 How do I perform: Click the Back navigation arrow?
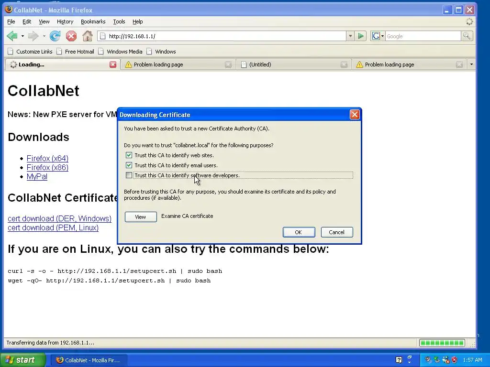click(12, 36)
